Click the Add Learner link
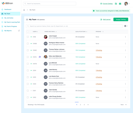The height and width of the screenshot is (113, 133). click(x=107, y=19)
